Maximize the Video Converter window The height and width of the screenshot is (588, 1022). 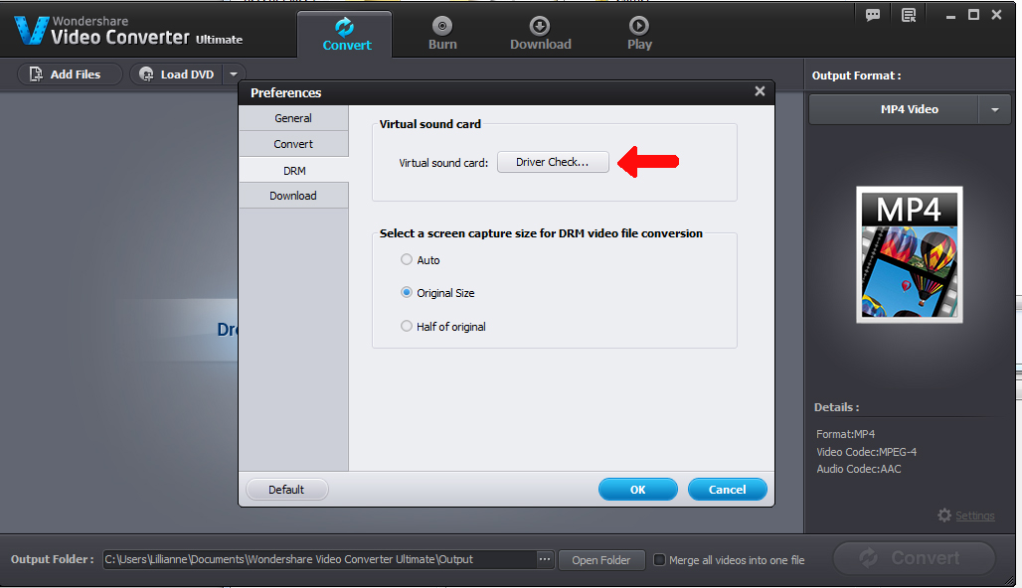click(x=973, y=15)
